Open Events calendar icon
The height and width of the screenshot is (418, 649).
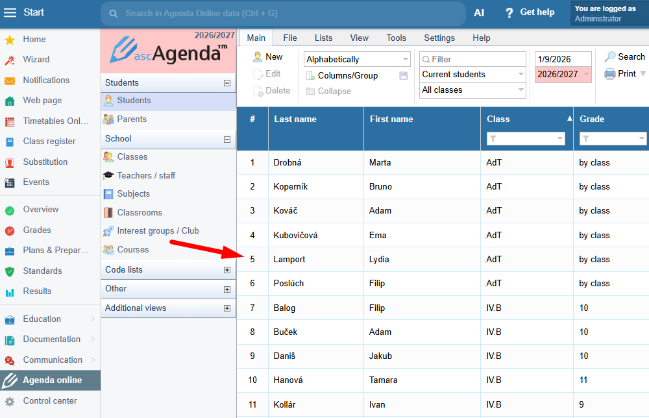[x=10, y=182]
